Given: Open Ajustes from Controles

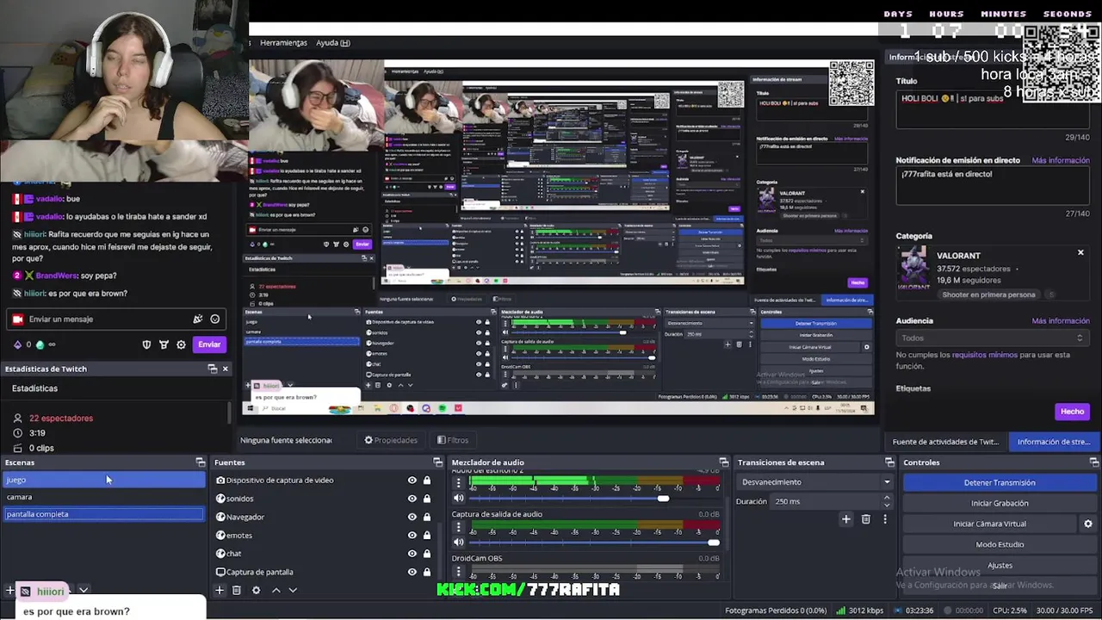Looking at the screenshot, I should [x=1000, y=565].
